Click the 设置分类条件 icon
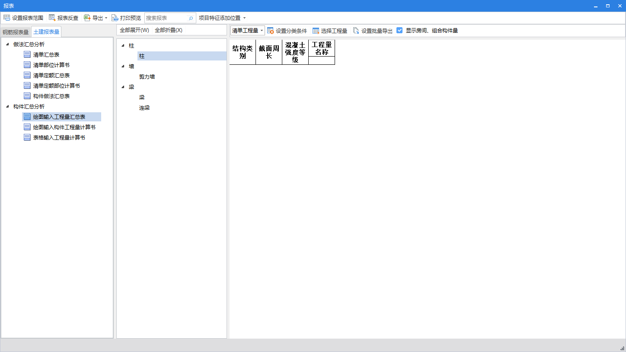Viewport: 626px width, 352px height. pos(270,31)
